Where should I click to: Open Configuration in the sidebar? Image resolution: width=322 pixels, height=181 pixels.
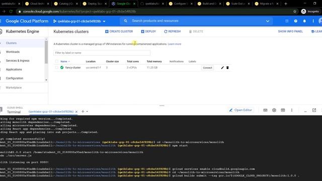click(15, 78)
